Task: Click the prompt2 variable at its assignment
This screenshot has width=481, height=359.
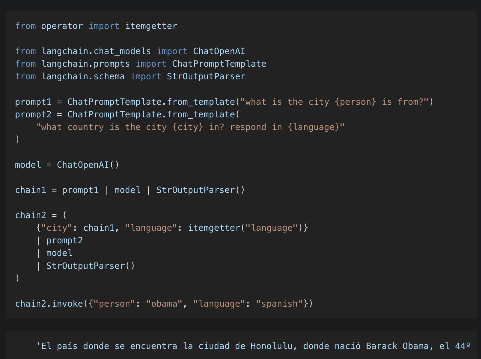Action: [x=33, y=115]
